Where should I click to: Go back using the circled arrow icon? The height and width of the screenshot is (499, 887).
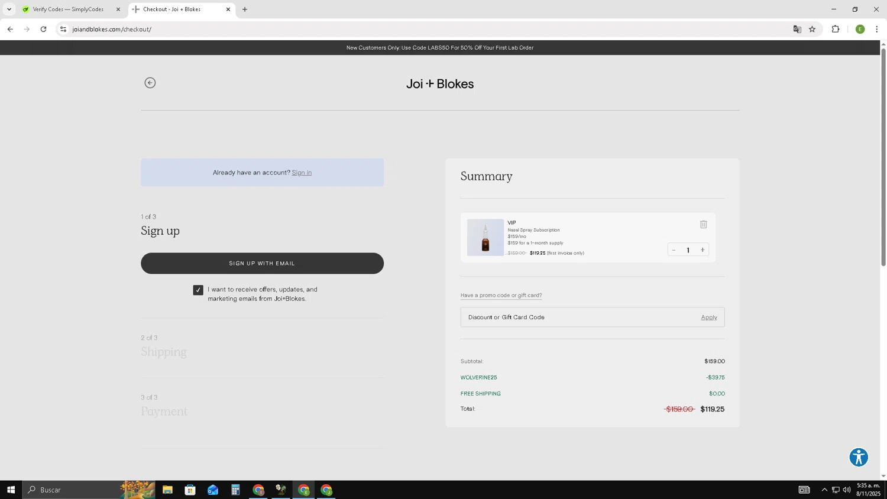tap(150, 83)
